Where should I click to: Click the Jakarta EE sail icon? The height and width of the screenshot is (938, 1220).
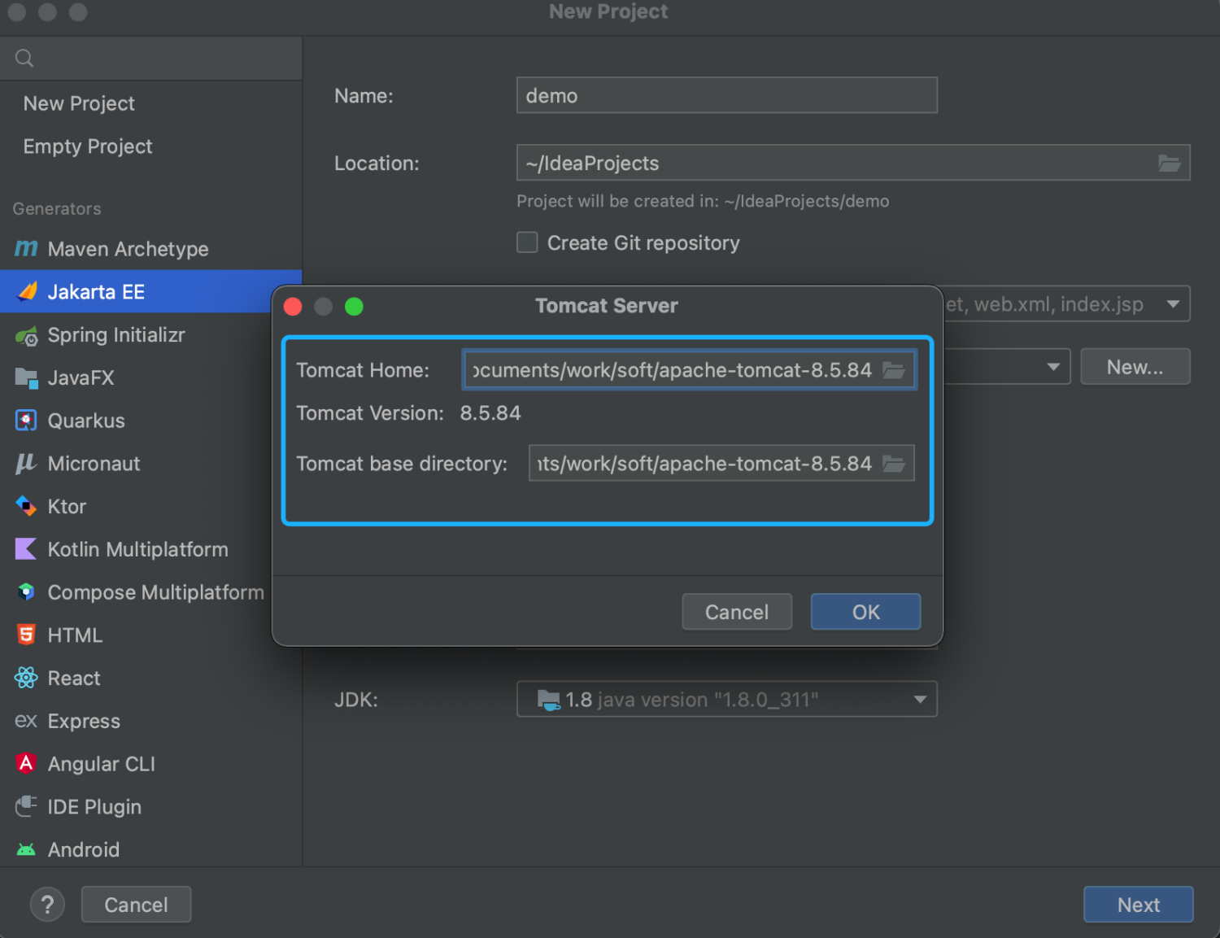pyautogui.click(x=27, y=291)
